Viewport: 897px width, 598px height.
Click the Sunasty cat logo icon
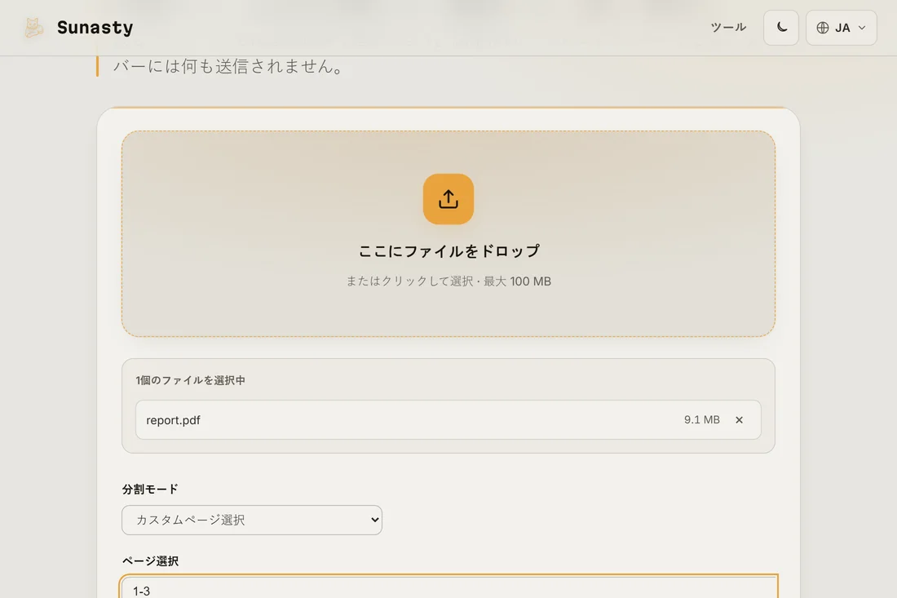tap(33, 28)
